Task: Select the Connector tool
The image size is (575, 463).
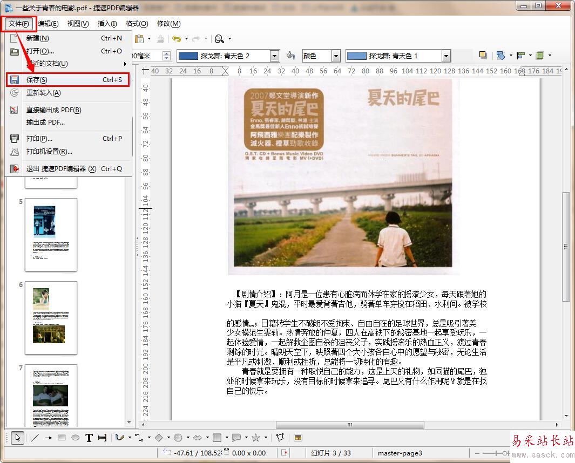Action: [139, 438]
